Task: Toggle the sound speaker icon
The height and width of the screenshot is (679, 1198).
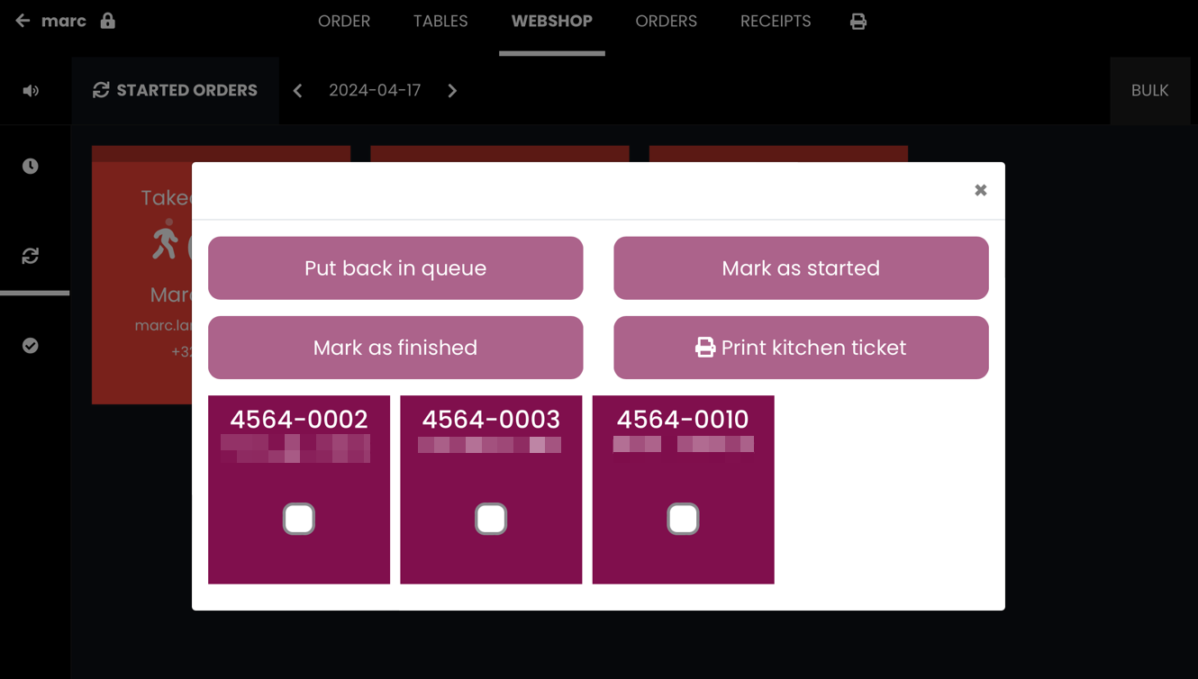Action: (x=31, y=91)
